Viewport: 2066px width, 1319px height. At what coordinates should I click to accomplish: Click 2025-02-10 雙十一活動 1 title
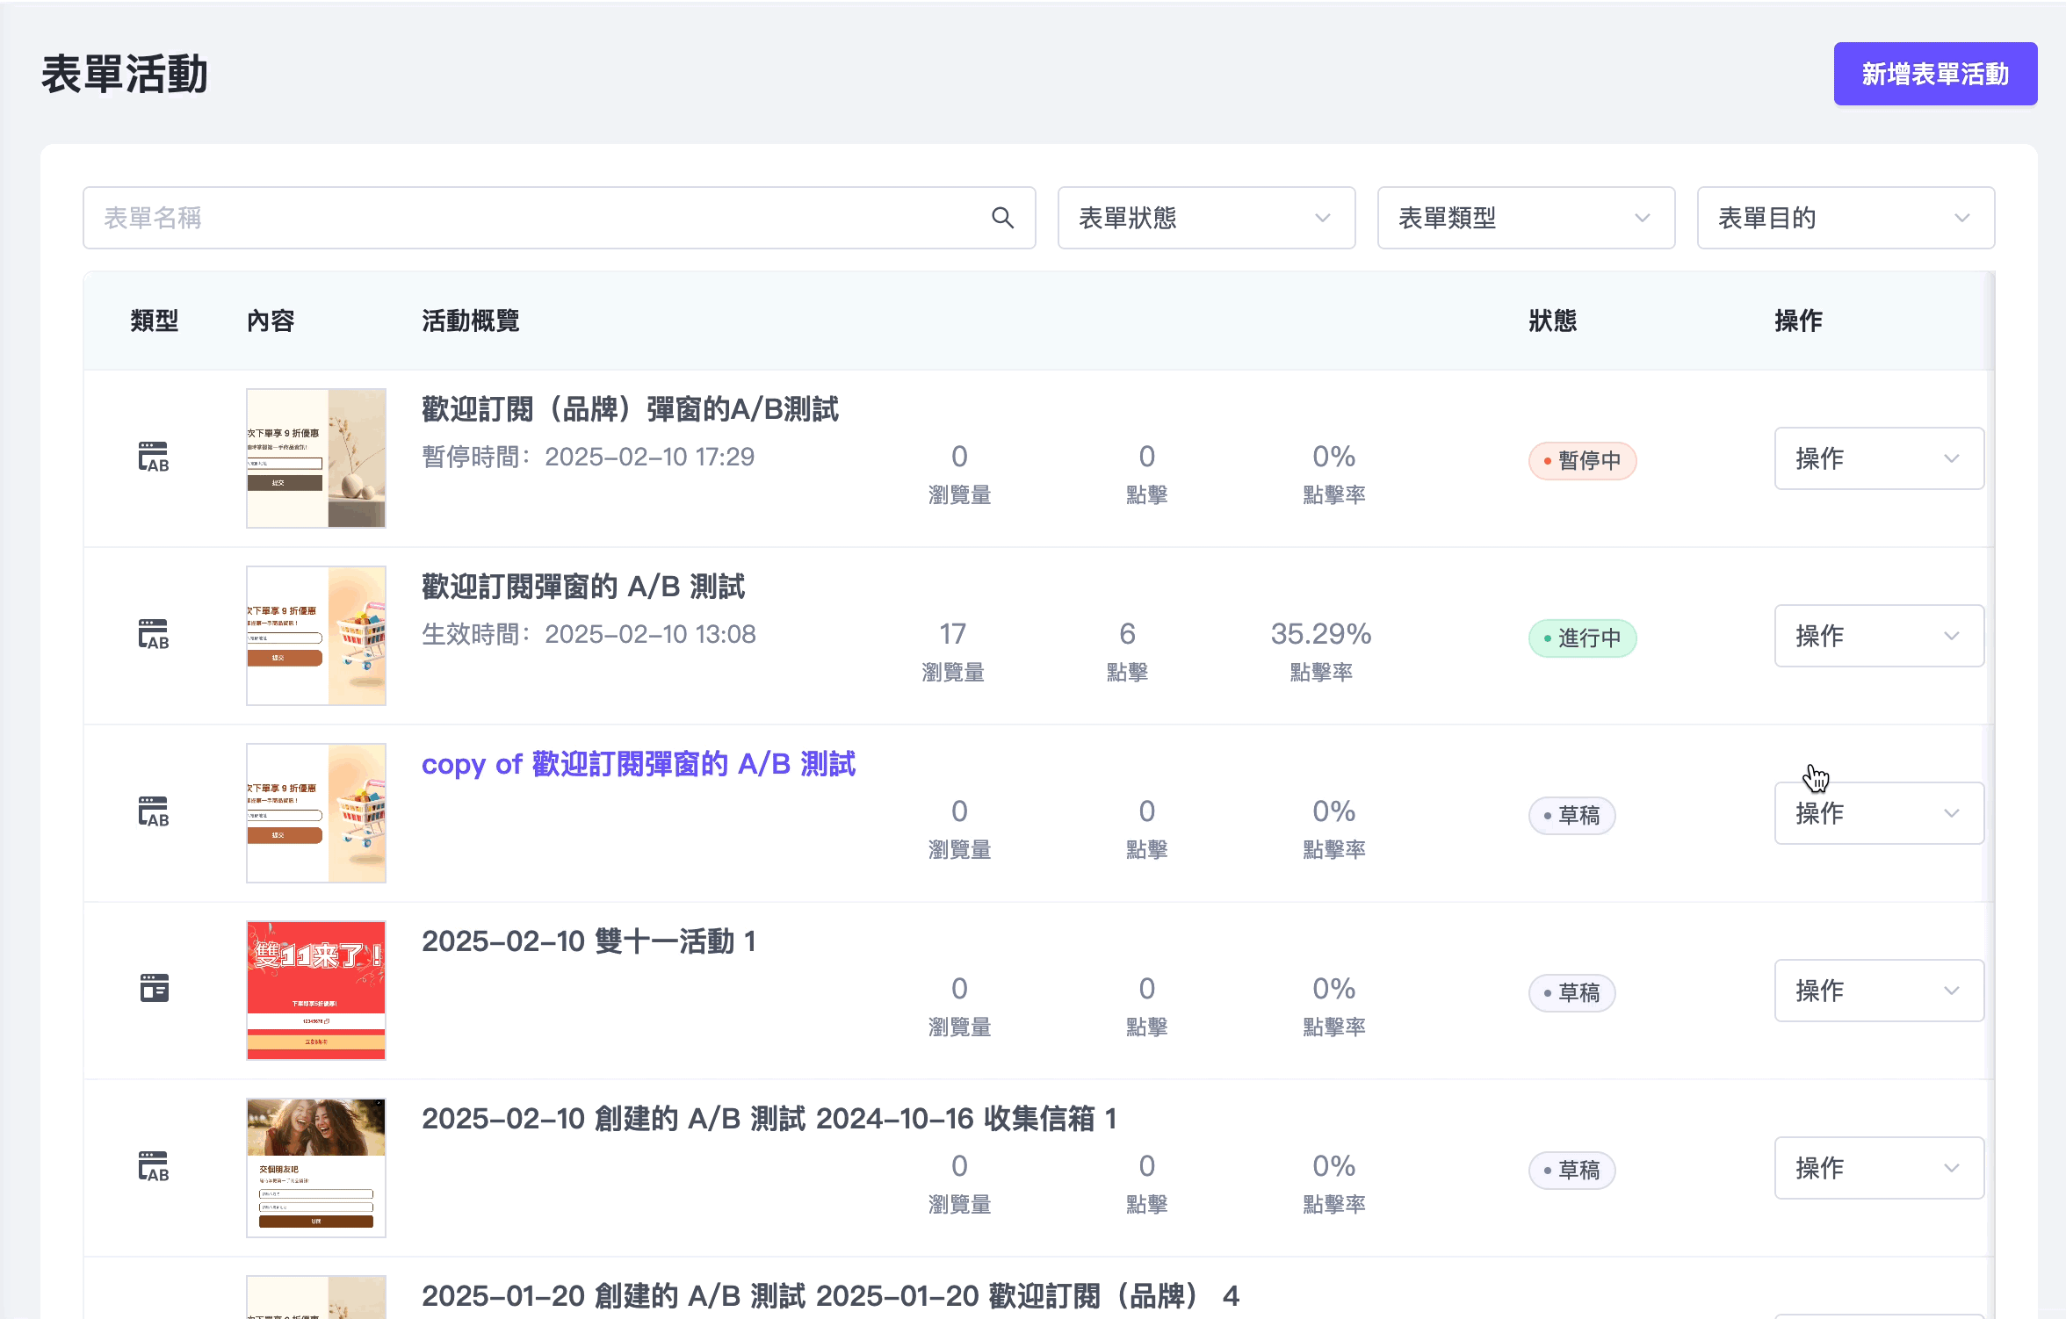click(x=588, y=941)
